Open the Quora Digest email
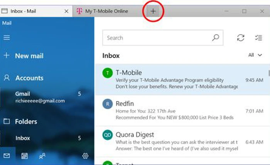270x165 pixels. pos(182,142)
